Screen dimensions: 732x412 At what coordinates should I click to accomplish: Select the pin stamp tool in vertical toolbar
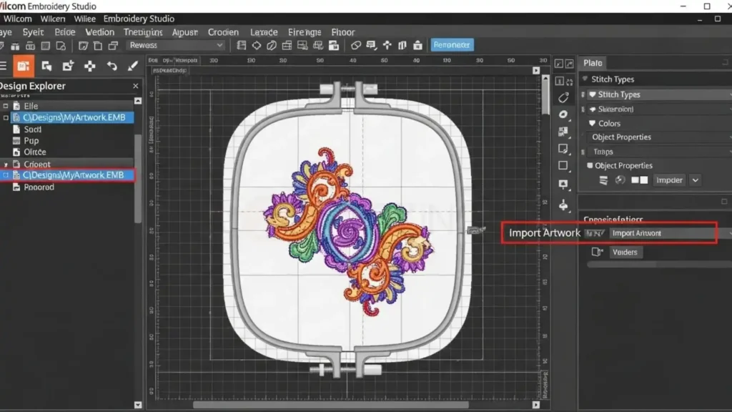[x=563, y=205]
